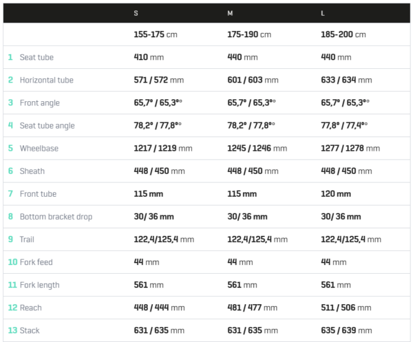Click the Seat tube angle label
The height and width of the screenshot is (342, 413).
[47, 126]
